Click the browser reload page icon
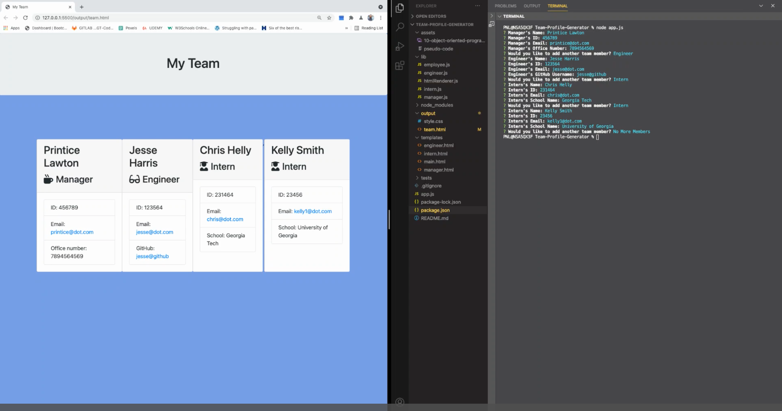This screenshot has width=782, height=411. coord(26,18)
